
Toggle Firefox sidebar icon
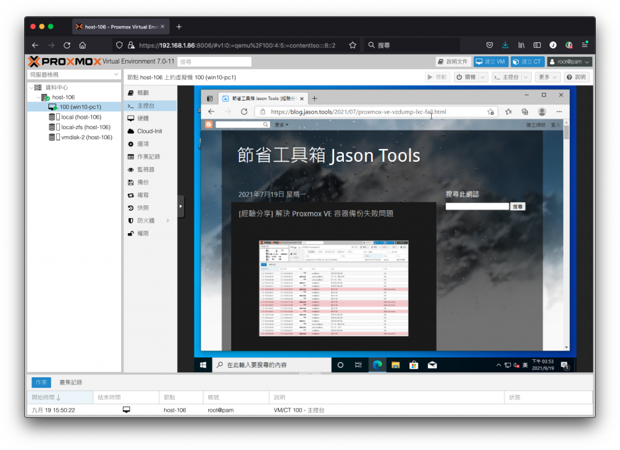point(537,45)
